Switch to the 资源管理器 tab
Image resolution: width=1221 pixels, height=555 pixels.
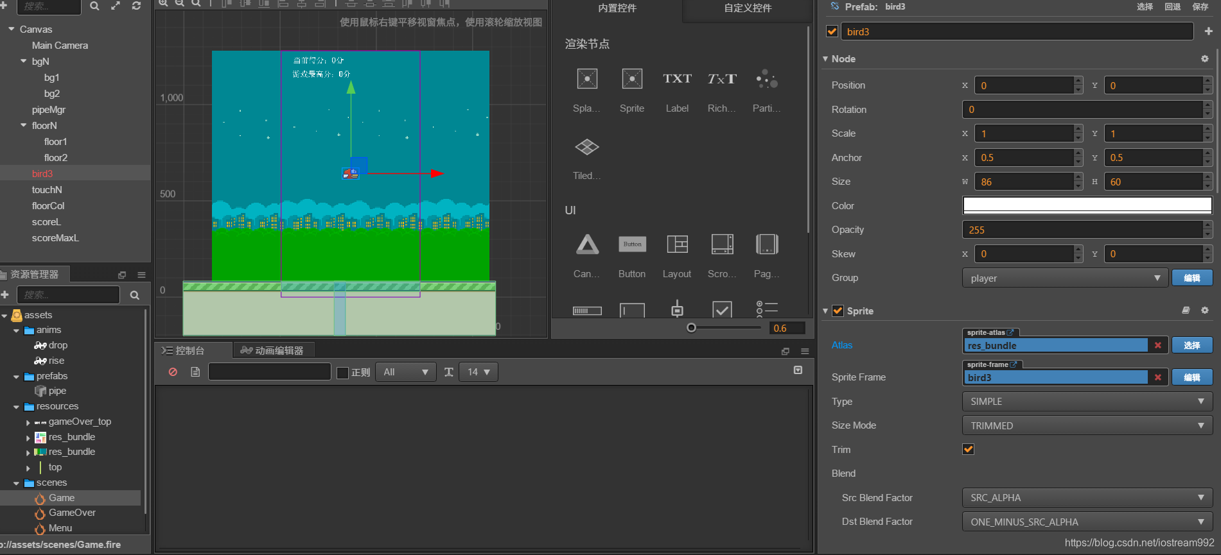pyautogui.click(x=34, y=274)
